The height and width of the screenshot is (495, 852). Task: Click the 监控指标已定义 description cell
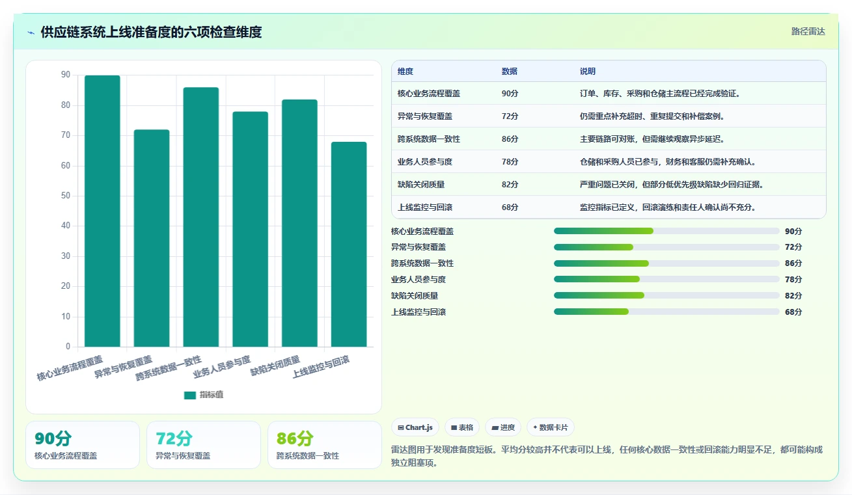coord(668,207)
